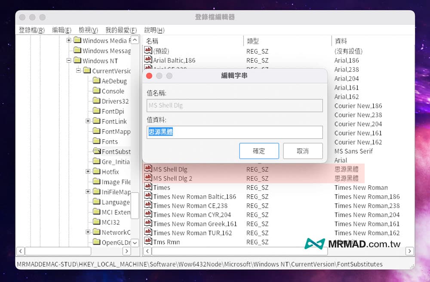
Task: Click the Fonts folder icon in tree
Action: click(96, 141)
